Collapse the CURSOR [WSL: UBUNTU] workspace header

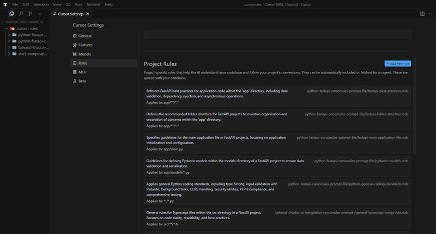click(x=25, y=22)
